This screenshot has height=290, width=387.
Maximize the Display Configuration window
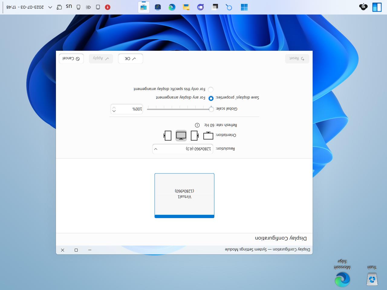coord(76,250)
